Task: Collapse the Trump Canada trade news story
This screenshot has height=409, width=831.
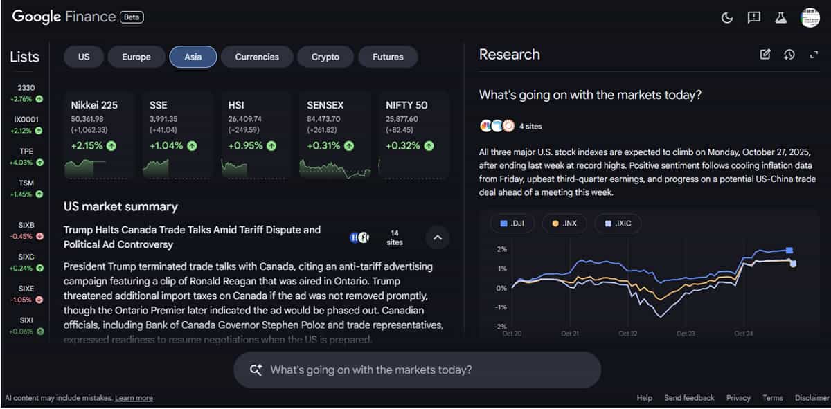Action: [438, 237]
